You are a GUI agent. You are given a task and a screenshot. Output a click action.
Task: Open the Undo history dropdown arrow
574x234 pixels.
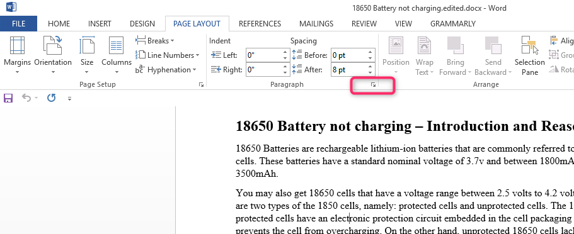tap(37, 98)
